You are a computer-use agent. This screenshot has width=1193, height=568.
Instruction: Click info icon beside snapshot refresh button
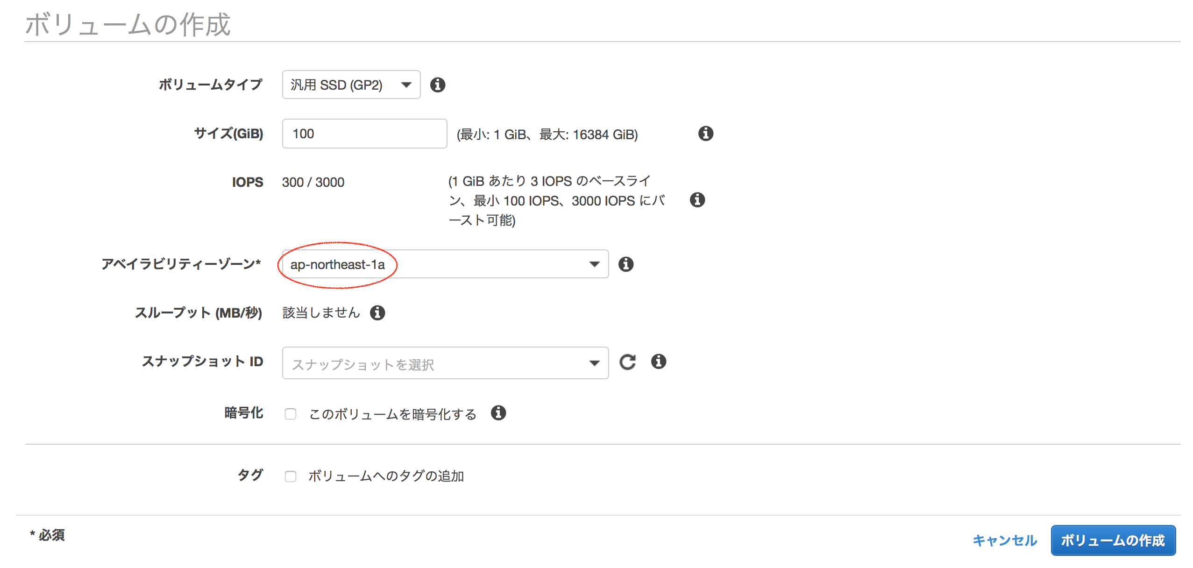[x=658, y=361]
